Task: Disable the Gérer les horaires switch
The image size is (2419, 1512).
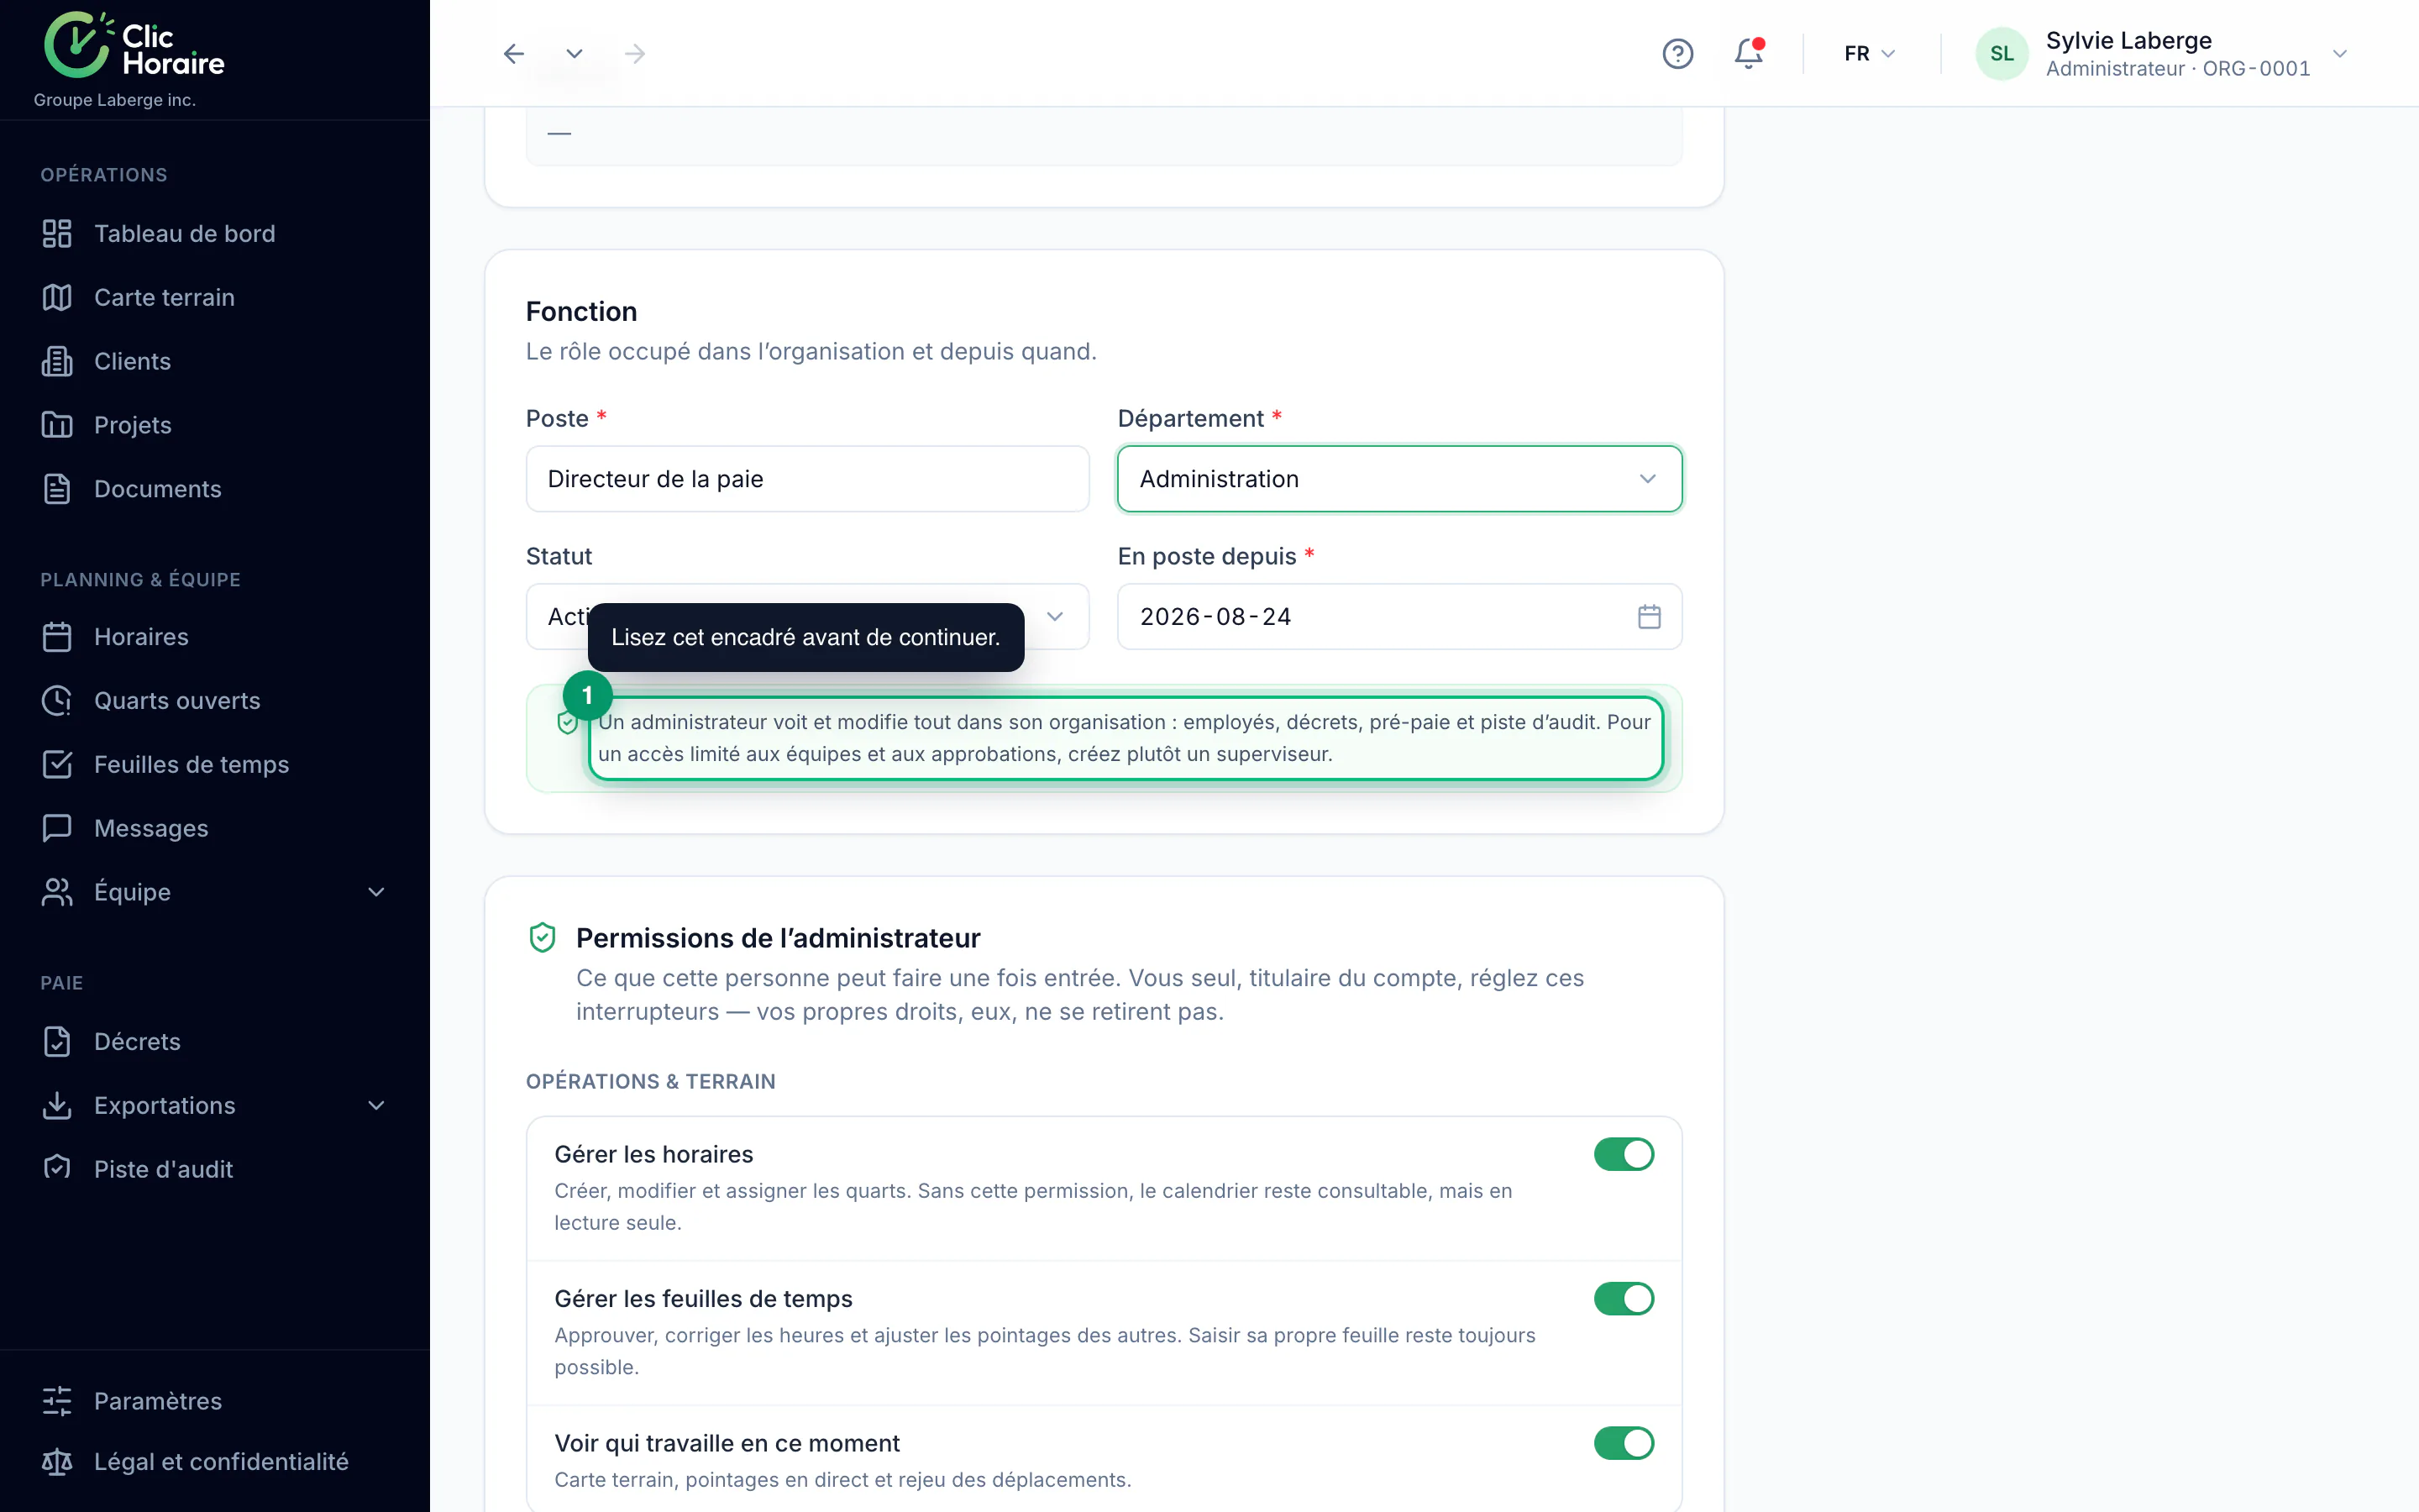Action: click(x=1624, y=1154)
